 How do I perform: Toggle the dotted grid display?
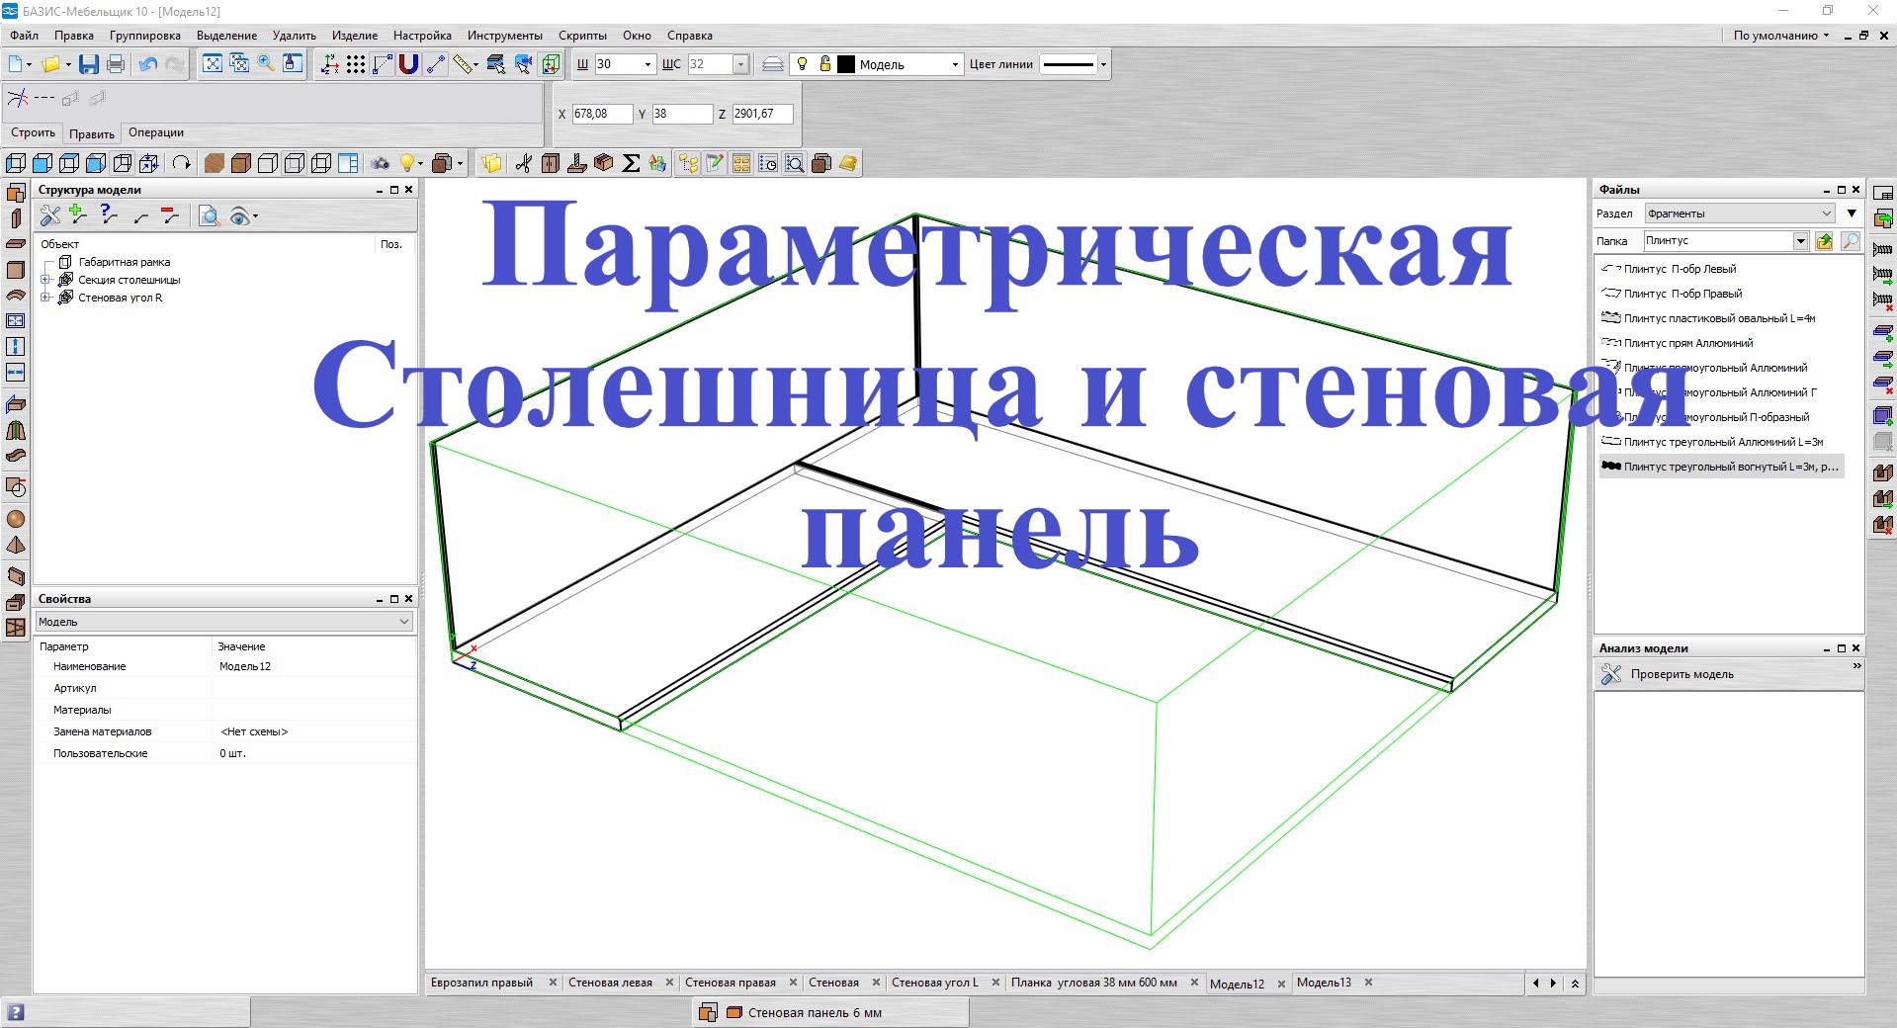356,64
